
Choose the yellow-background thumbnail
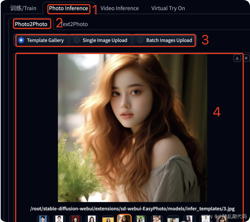pyautogui.click(x=108, y=219)
